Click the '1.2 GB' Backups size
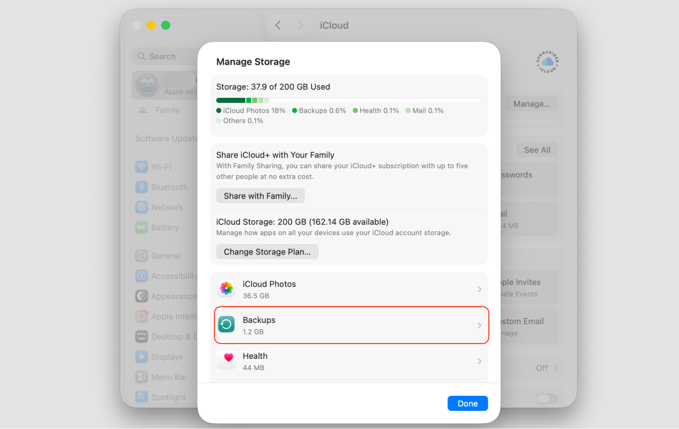679x429 pixels. tap(253, 332)
